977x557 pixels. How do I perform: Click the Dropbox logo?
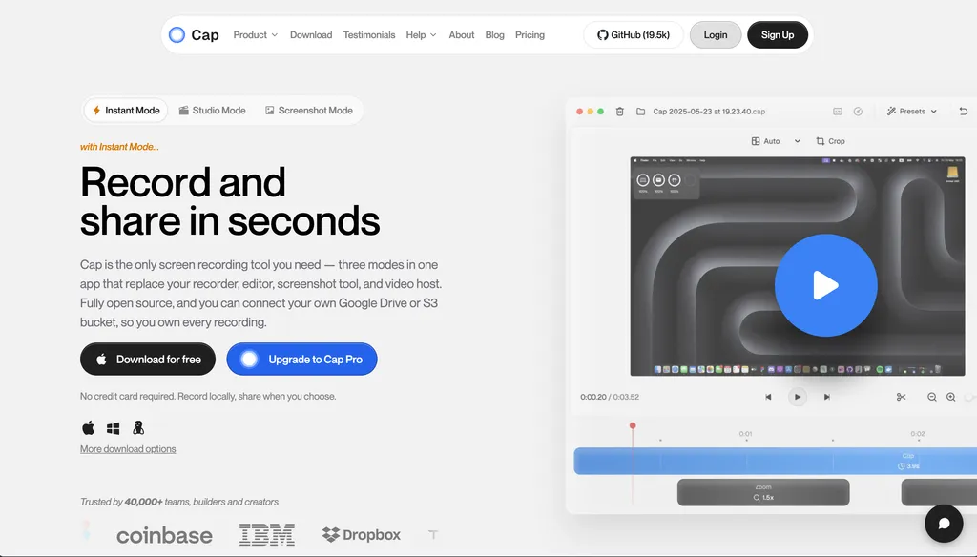(x=362, y=534)
